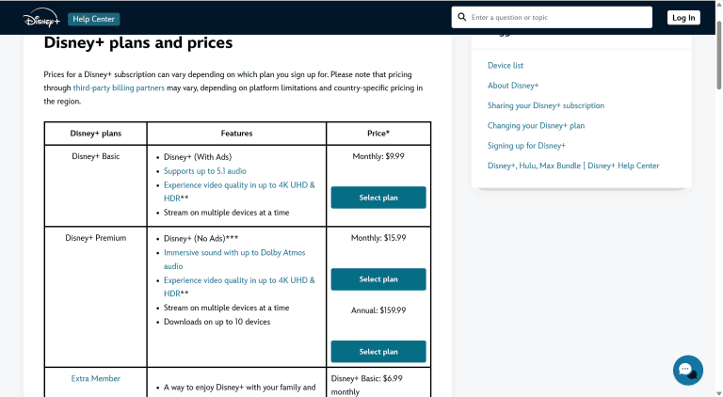Image resolution: width=723 pixels, height=397 pixels.
Task: Open Immersive sound with Dolby Atmos link
Action: (234, 252)
